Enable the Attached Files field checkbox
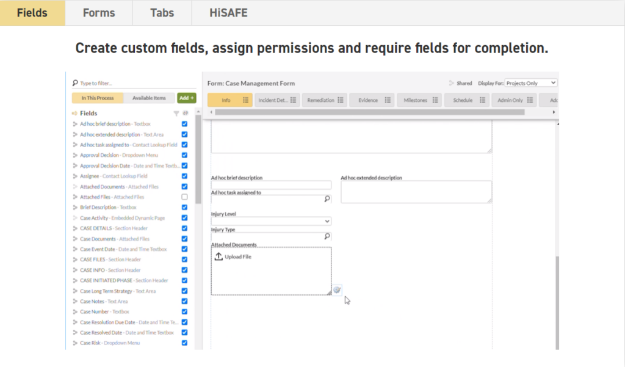 184,197
